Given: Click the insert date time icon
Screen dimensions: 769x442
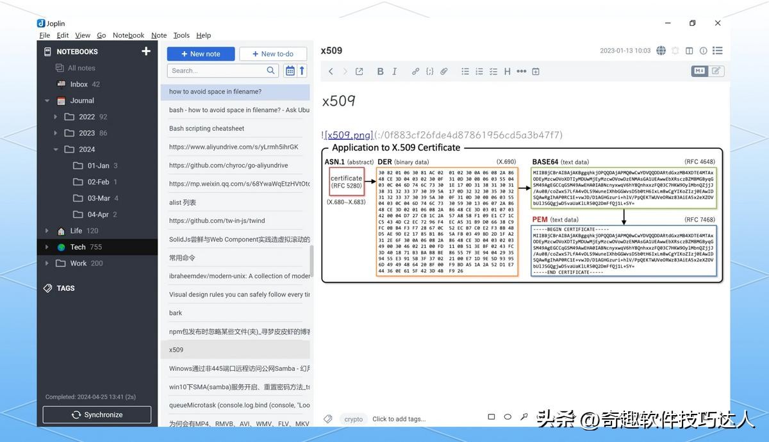Looking at the screenshot, I should 536,72.
